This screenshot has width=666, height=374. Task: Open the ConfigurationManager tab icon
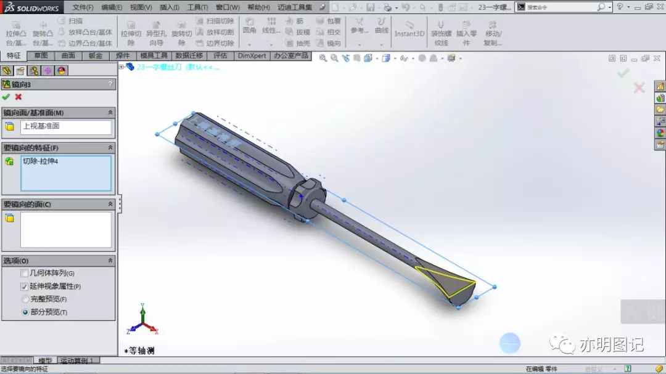(34, 70)
